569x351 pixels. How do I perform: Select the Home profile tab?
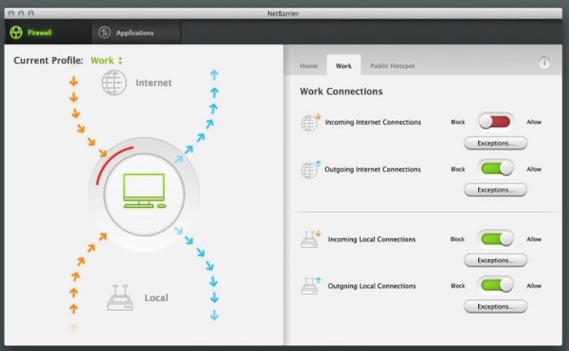(308, 66)
